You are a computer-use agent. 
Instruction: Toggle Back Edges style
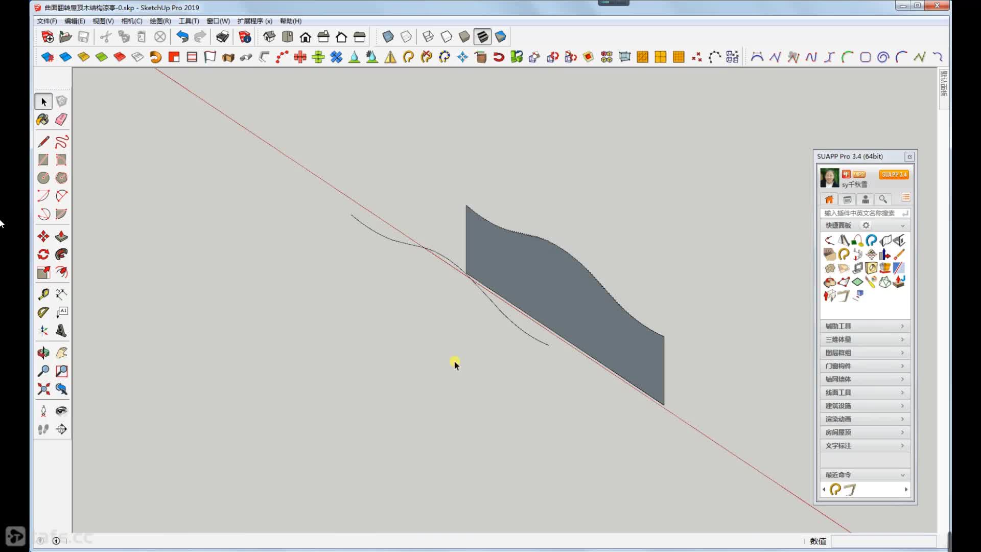(406, 37)
